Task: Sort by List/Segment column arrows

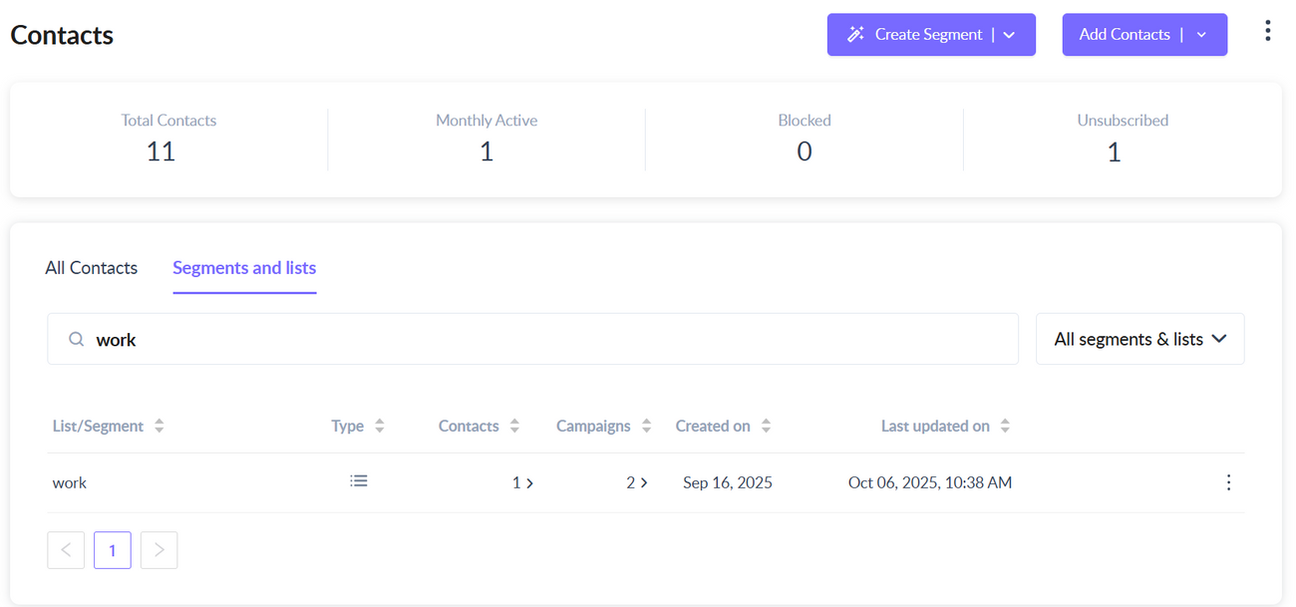Action: click(160, 427)
